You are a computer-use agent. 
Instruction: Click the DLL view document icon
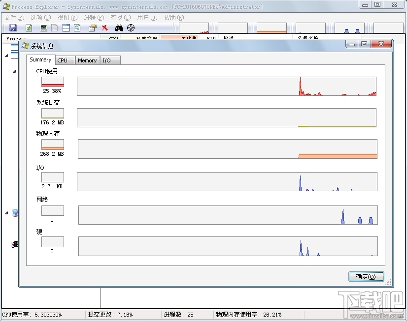55,28
